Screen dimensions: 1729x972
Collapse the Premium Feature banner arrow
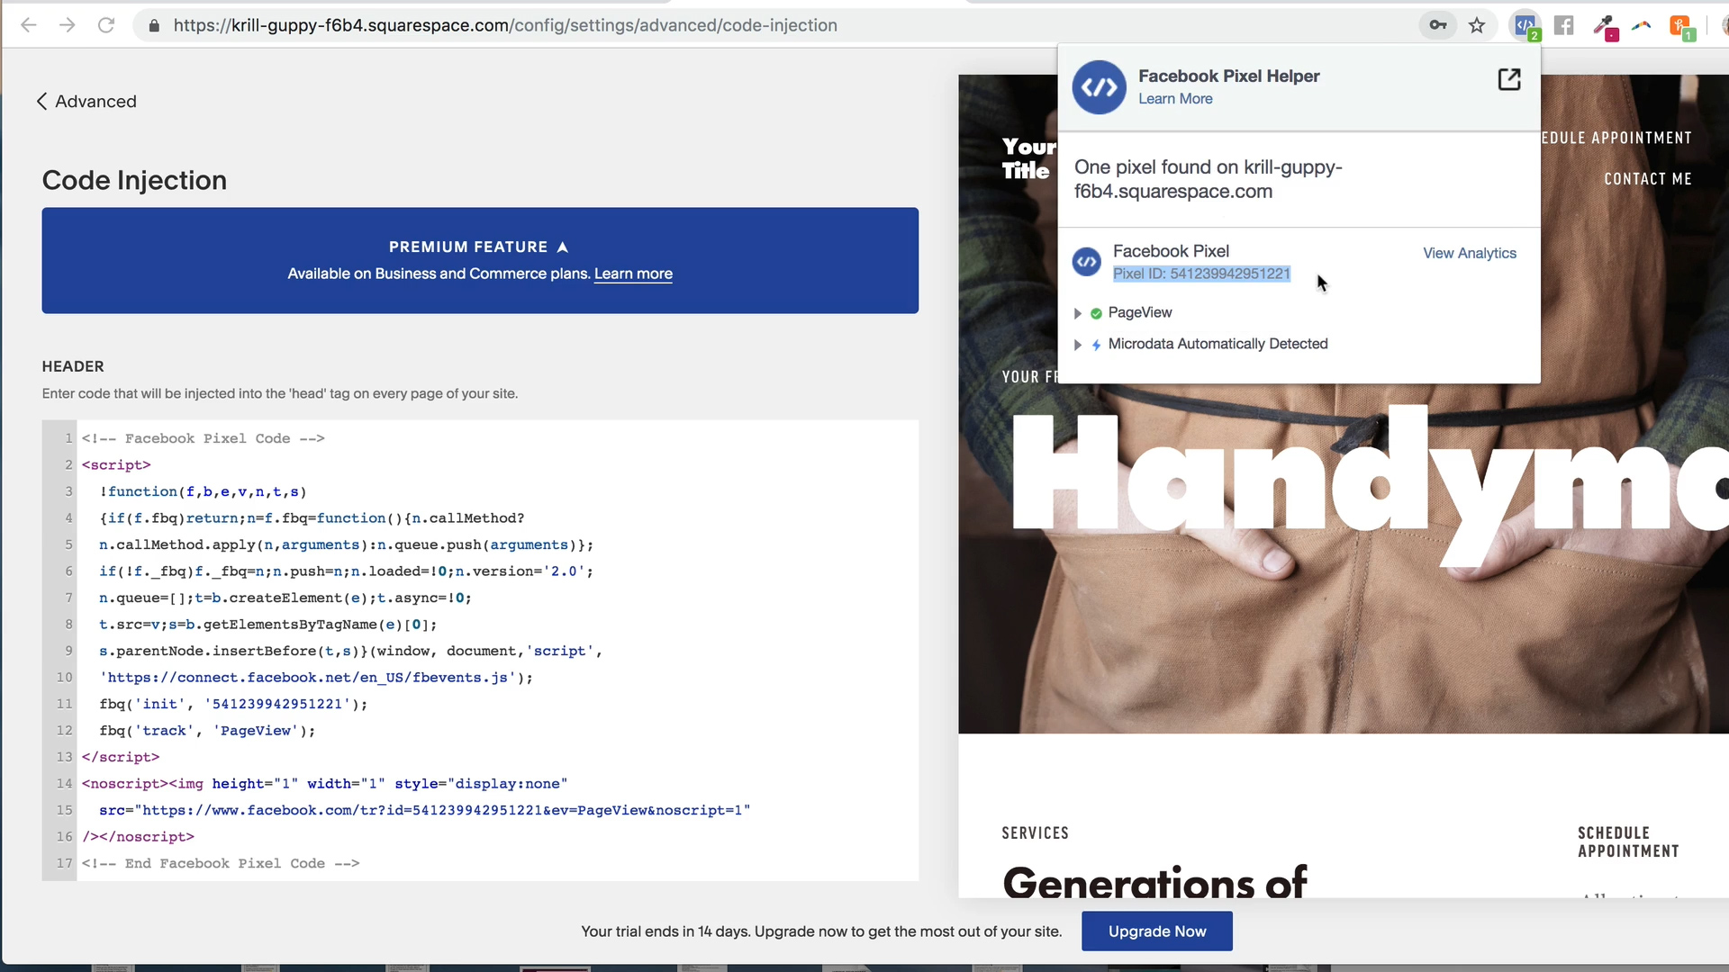pos(563,247)
